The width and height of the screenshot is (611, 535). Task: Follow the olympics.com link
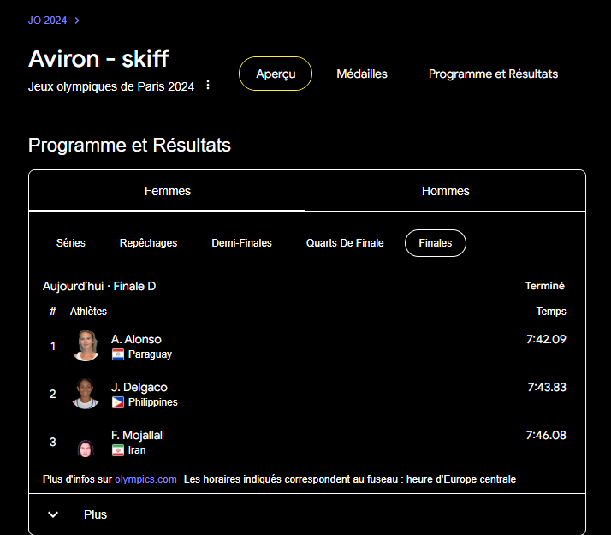[x=145, y=479]
